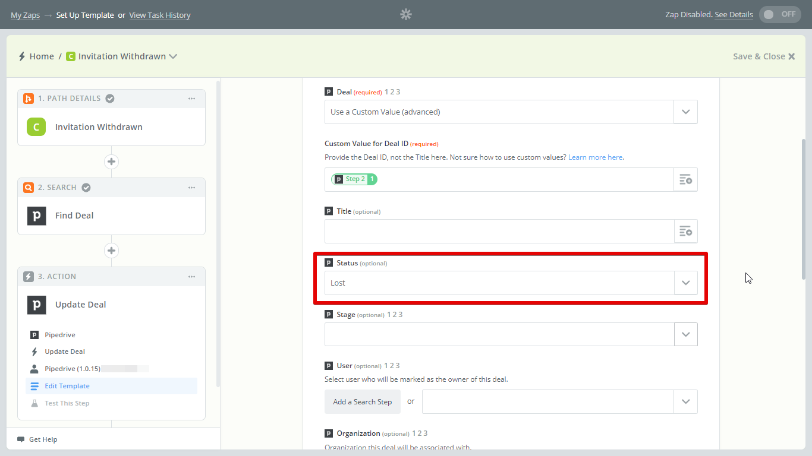This screenshot has height=456, width=812.
Task: Click Pipedrive icon beside Stage label
Action: tap(329, 315)
